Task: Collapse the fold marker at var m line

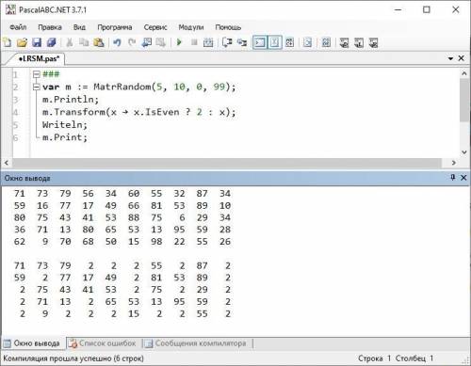Action: coord(37,87)
